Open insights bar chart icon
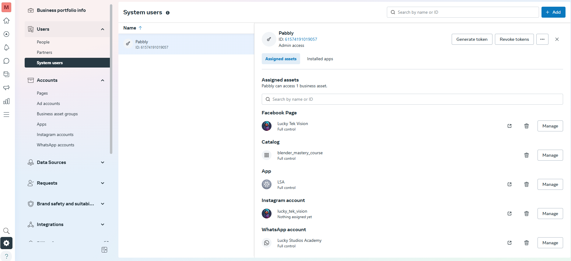571x261 pixels. 6,101
